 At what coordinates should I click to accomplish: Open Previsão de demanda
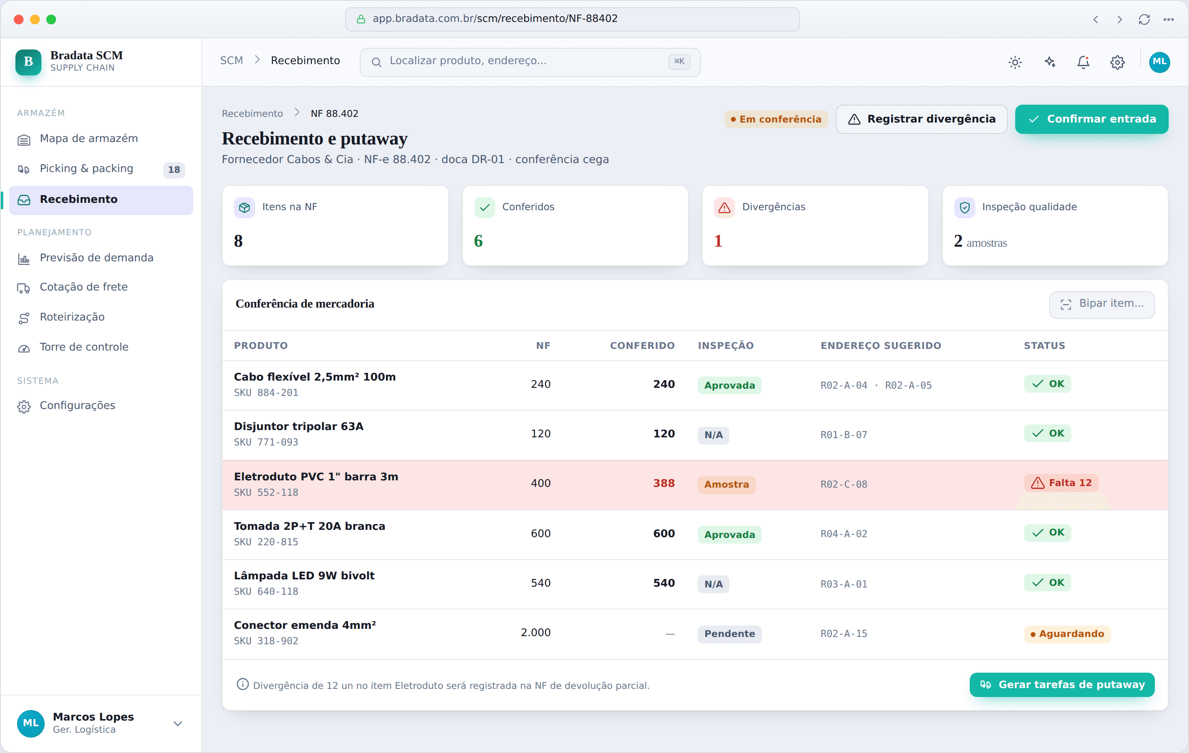(101, 258)
